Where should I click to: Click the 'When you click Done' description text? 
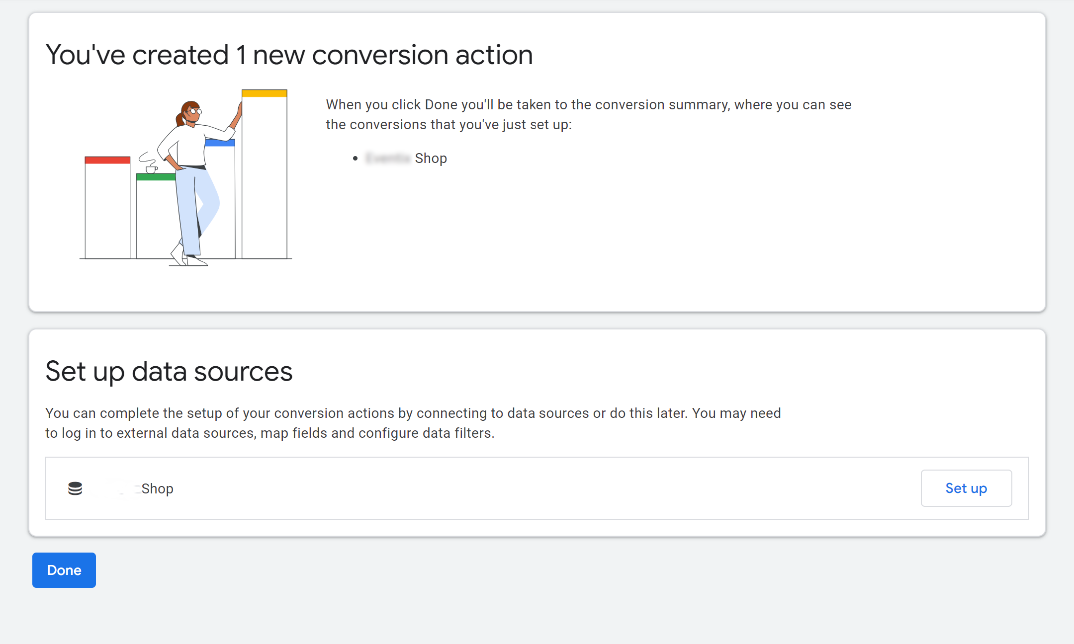tap(589, 114)
